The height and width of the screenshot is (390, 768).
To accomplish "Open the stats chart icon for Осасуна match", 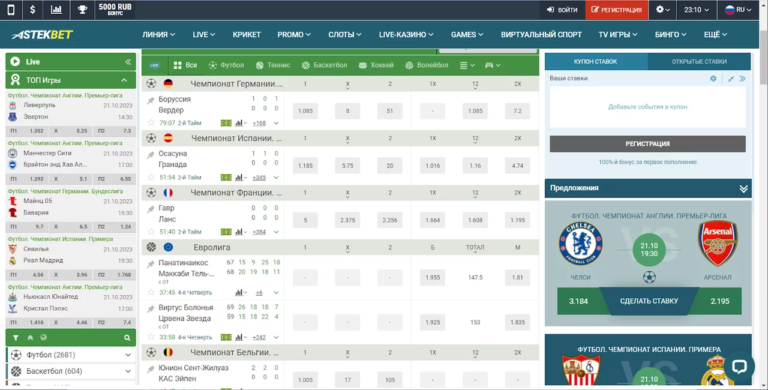I will pos(241,178).
